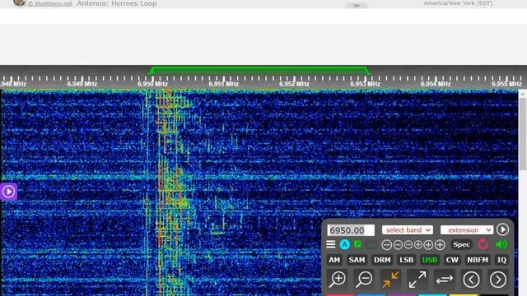Click the vertical scrollbar on right edge
The image size is (527, 296).
pos(523,133)
